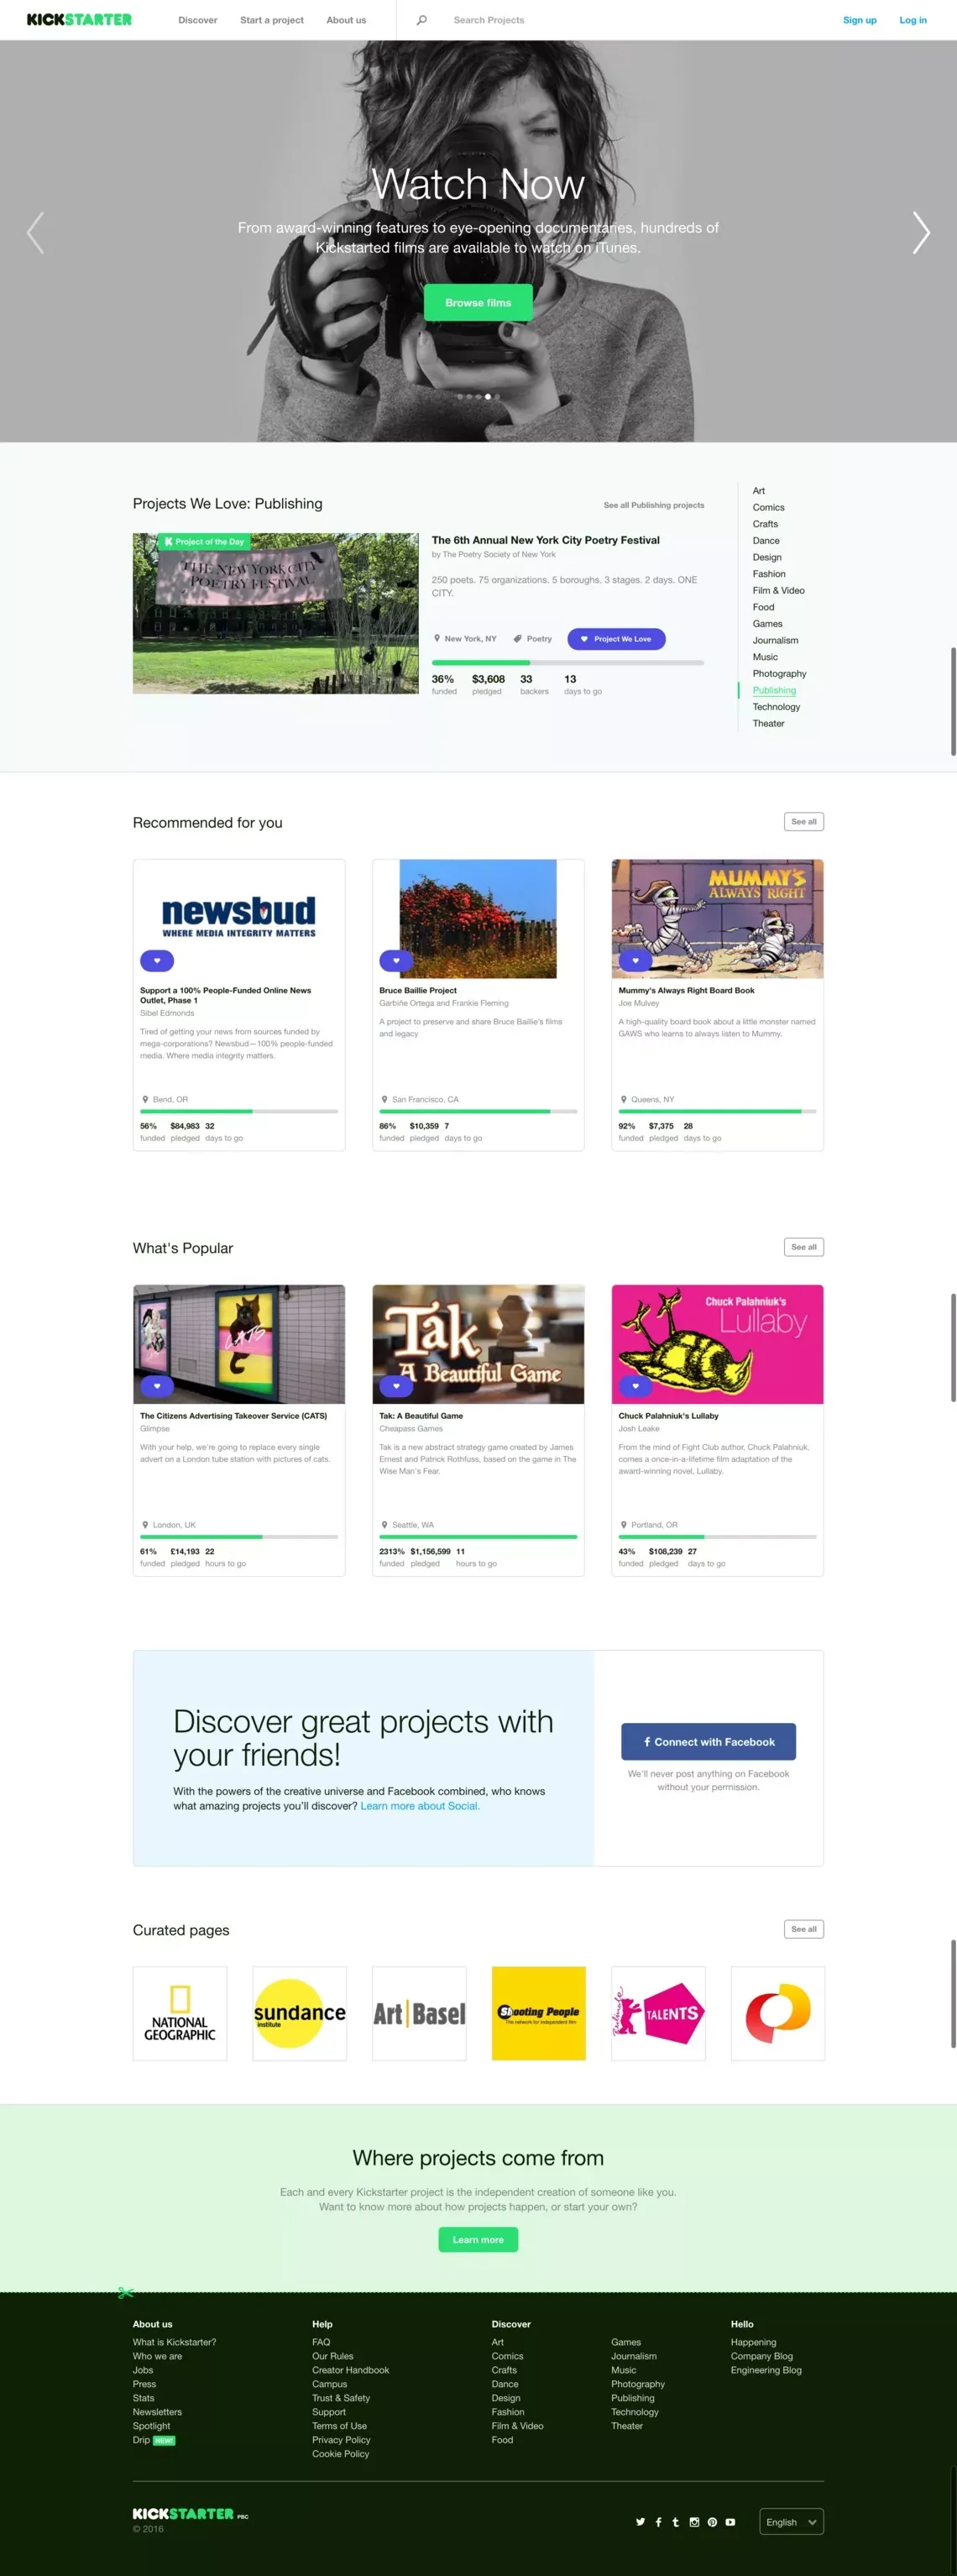957x2576 pixels.
Task: Open the 6th Annual NYC Poetry Festival title
Action: point(546,540)
